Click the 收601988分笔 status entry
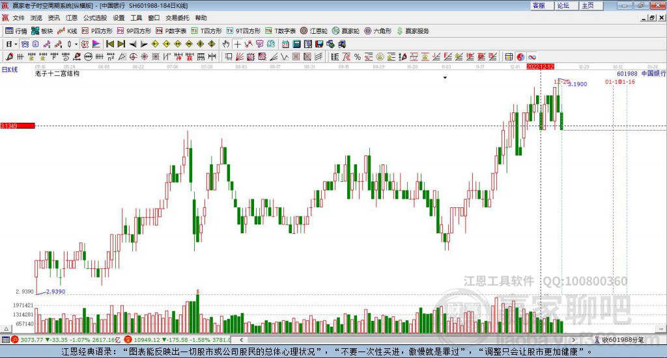 tap(622, 340)
